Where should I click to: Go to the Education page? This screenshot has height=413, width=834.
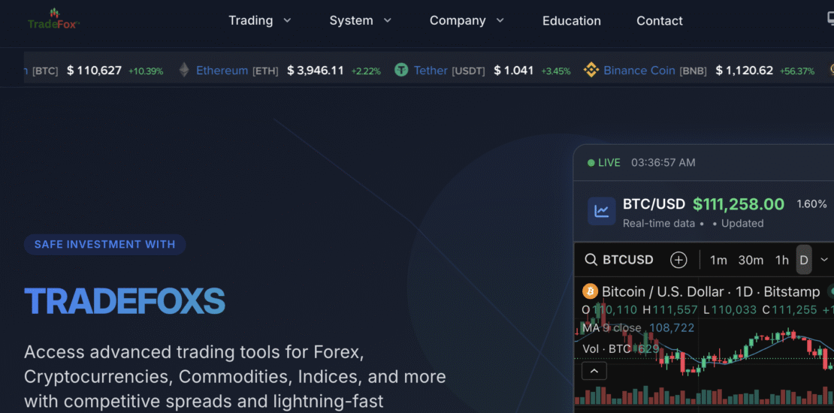pyautogui.click(x=571, y=21)
